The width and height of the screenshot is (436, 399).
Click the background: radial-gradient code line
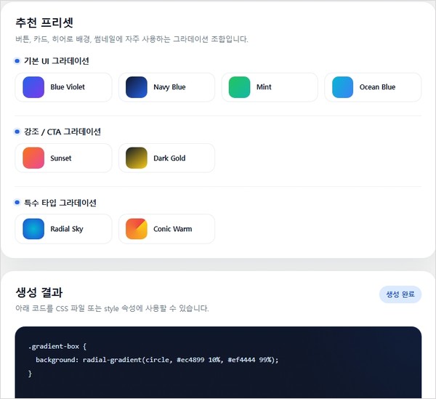157,360
